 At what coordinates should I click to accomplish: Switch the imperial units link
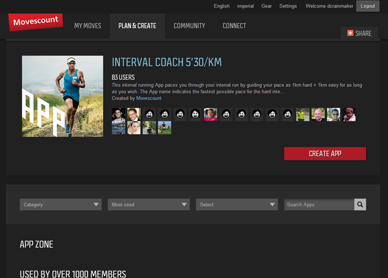coord(246,6)
